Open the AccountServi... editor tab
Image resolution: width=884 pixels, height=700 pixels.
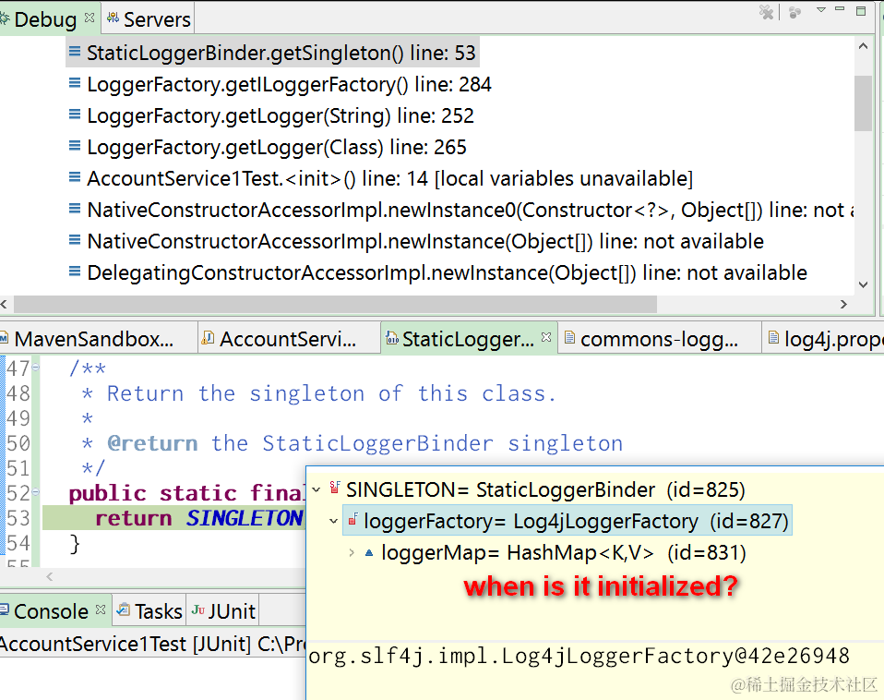pyautogui.click(x=289, y=339)
